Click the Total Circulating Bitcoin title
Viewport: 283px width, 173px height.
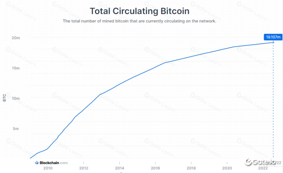point(139,11)
